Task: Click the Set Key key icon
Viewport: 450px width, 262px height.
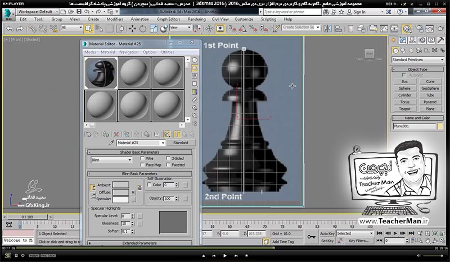Action: point(311,237)
